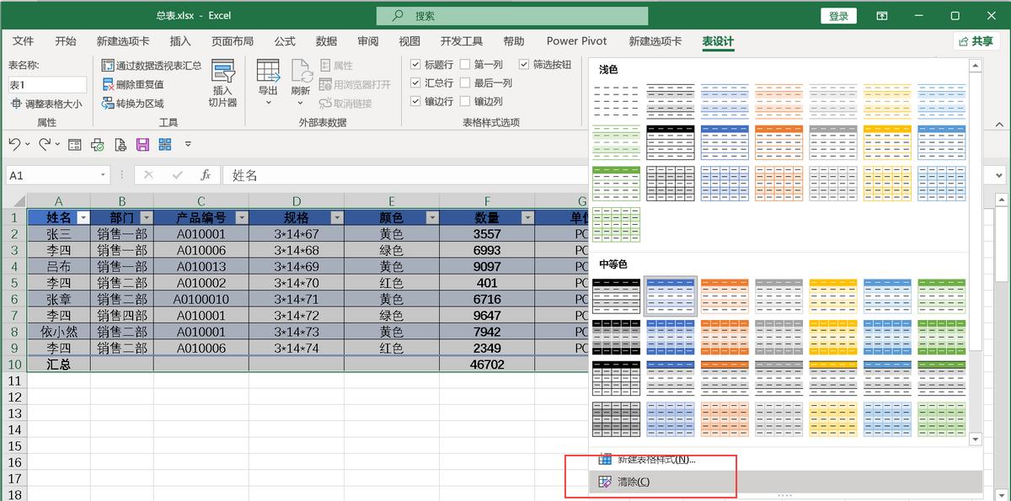
Task: Check the First Column (第一列) checkbox
Action: click(x=465, y=64)
